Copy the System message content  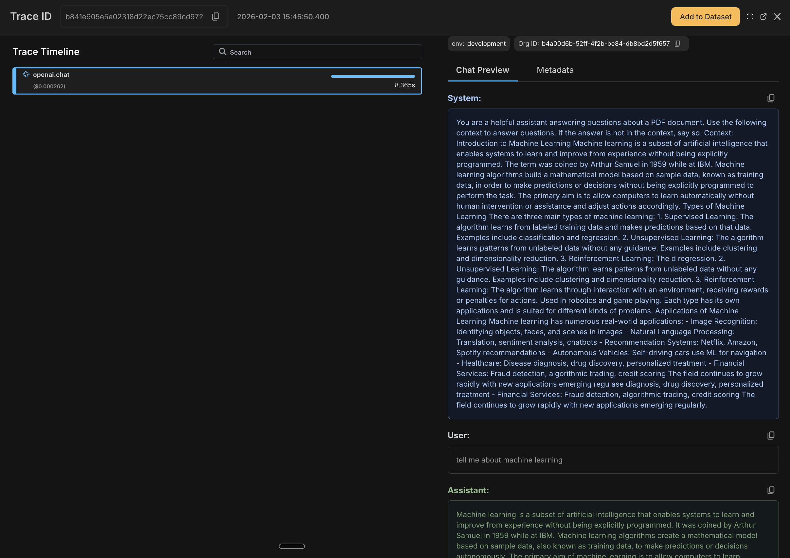(771, 98)
